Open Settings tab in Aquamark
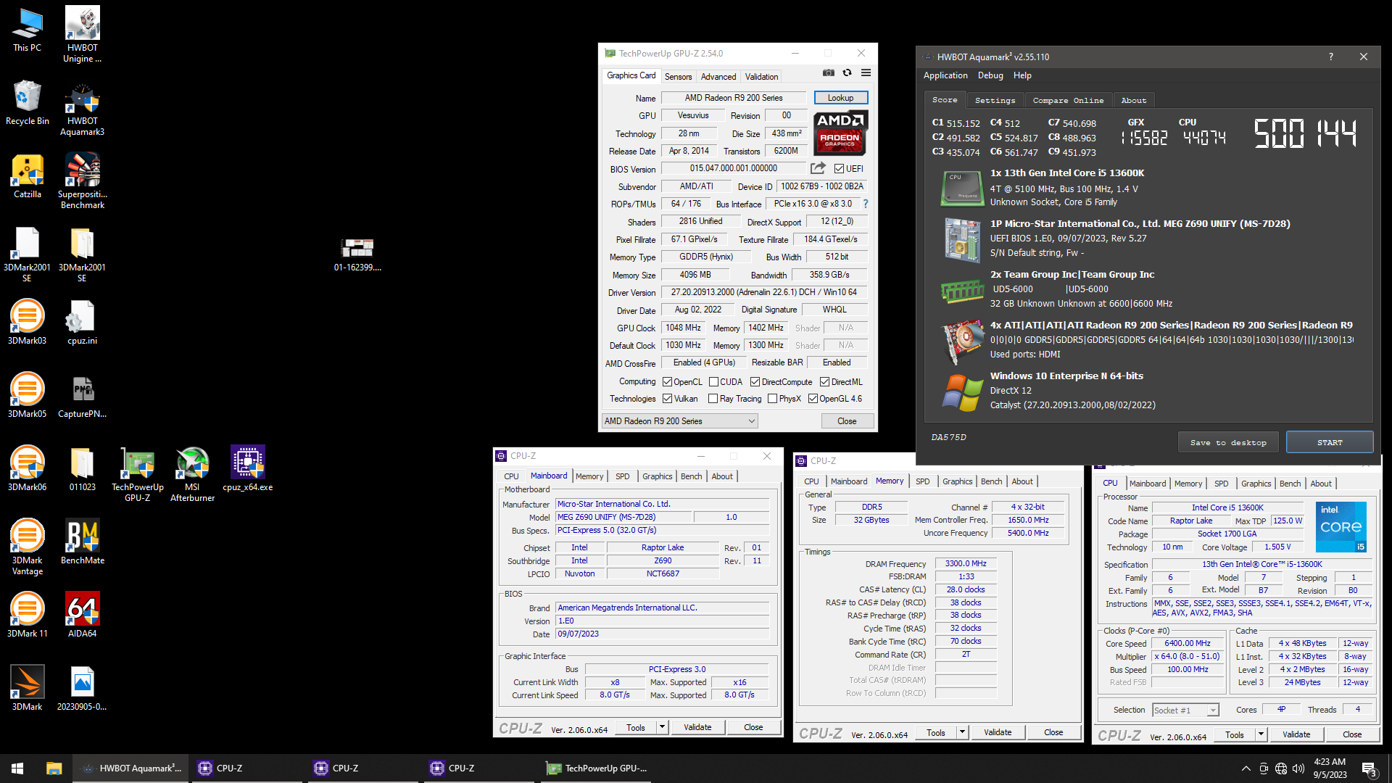Screen dimensions: 1392x783 point(995,100)
